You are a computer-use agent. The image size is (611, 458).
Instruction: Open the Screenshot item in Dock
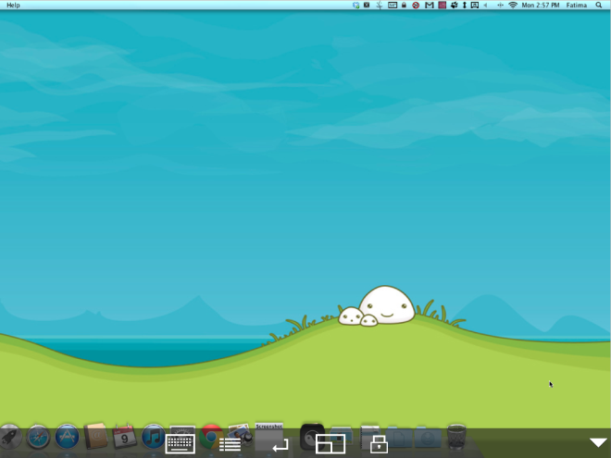point(268,436)
